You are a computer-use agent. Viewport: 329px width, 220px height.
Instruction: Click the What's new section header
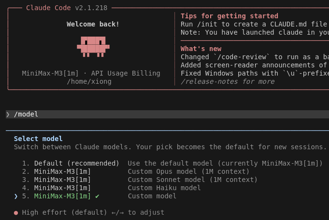(201, 49)
